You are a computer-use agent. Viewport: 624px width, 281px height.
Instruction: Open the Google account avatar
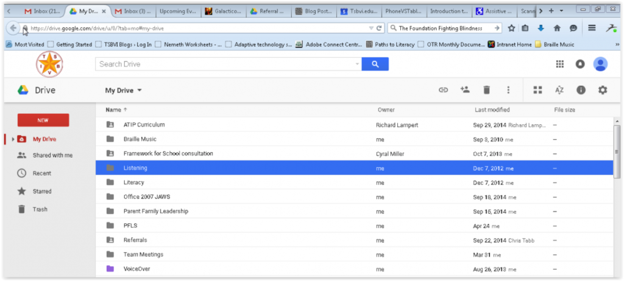600,64
